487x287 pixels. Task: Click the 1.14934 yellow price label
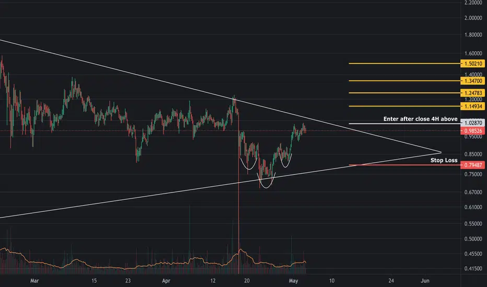472,106
